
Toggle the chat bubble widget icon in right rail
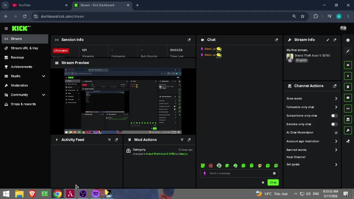tap(348, 98)
